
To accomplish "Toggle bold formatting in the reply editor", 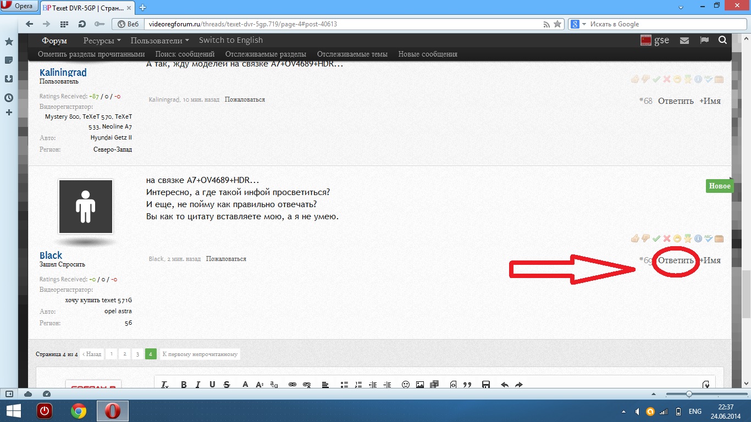I will pos(184,385).
